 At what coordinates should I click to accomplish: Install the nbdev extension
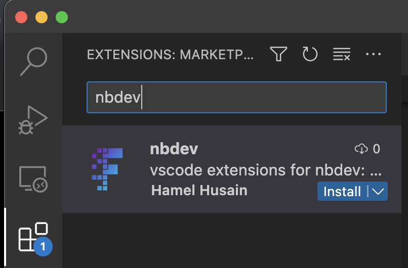pos(342,192)
